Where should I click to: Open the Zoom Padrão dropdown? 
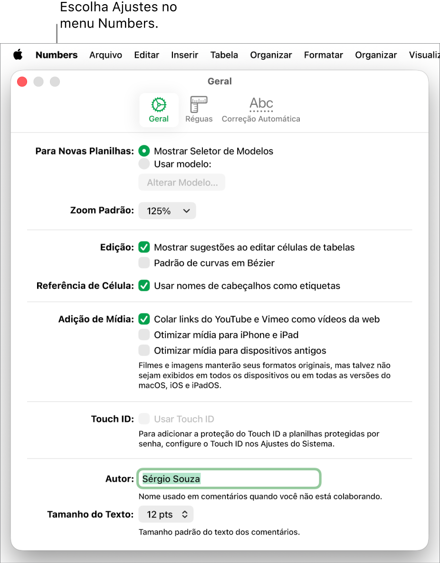click(167, 210)
